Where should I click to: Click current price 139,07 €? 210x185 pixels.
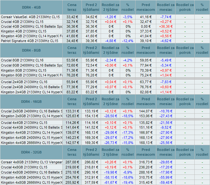(x=72, y=132)
